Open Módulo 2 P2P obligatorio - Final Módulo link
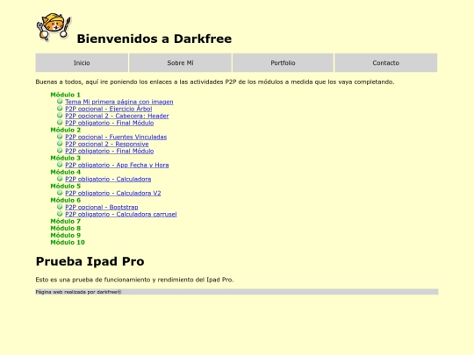474x355 pixels. (110, 151)
